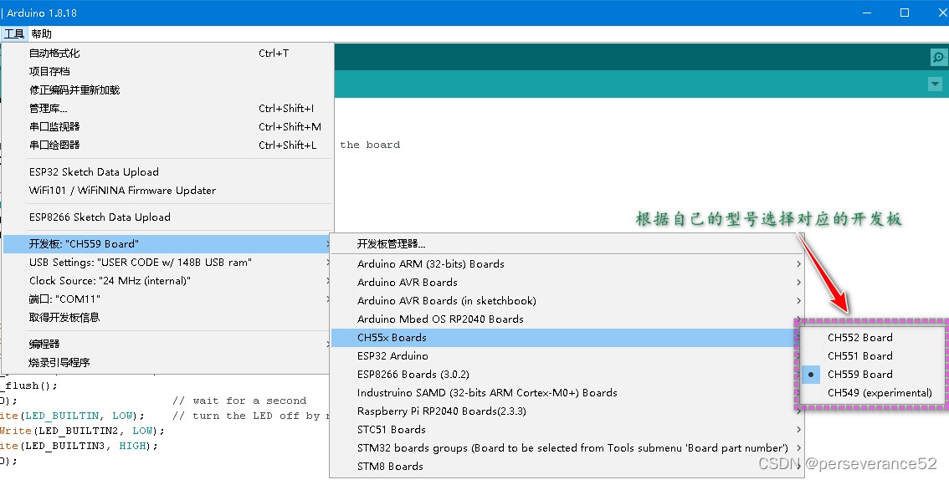Expand 端口: "COM11" submenu
Image resolution: width=949 pixels, height=480 pixels.
(x=167, y=299)
